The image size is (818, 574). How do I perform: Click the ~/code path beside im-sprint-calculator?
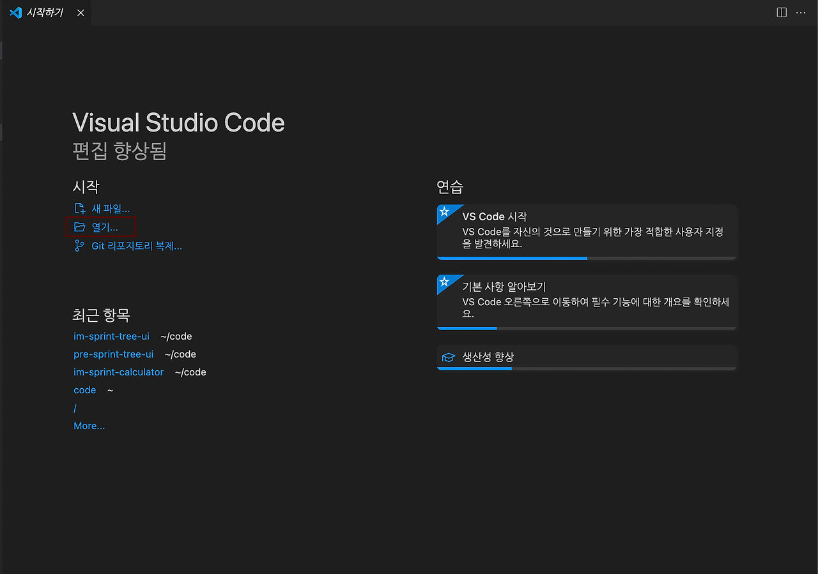click(x=190, y=372)
